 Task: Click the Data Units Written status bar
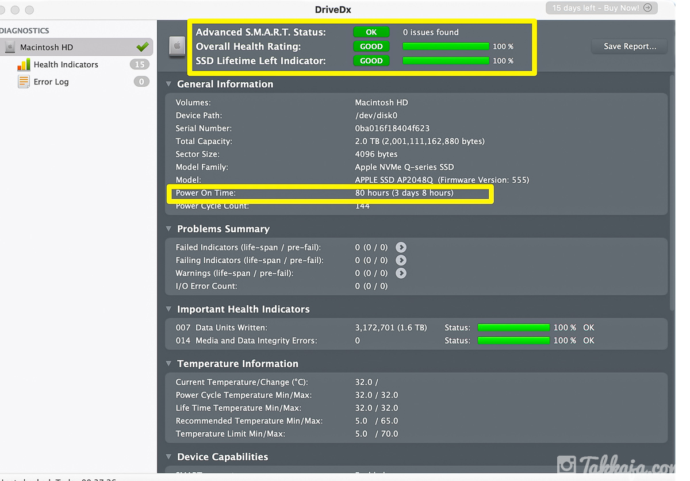[513, 328]
